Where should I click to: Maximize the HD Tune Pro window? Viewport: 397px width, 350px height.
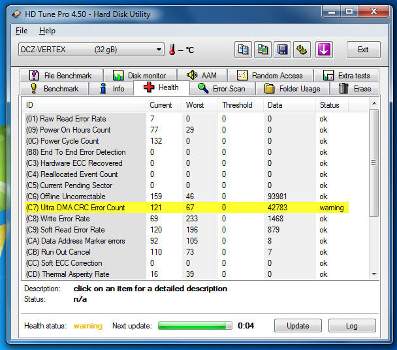pyautogui.click(x=349, y=11)
